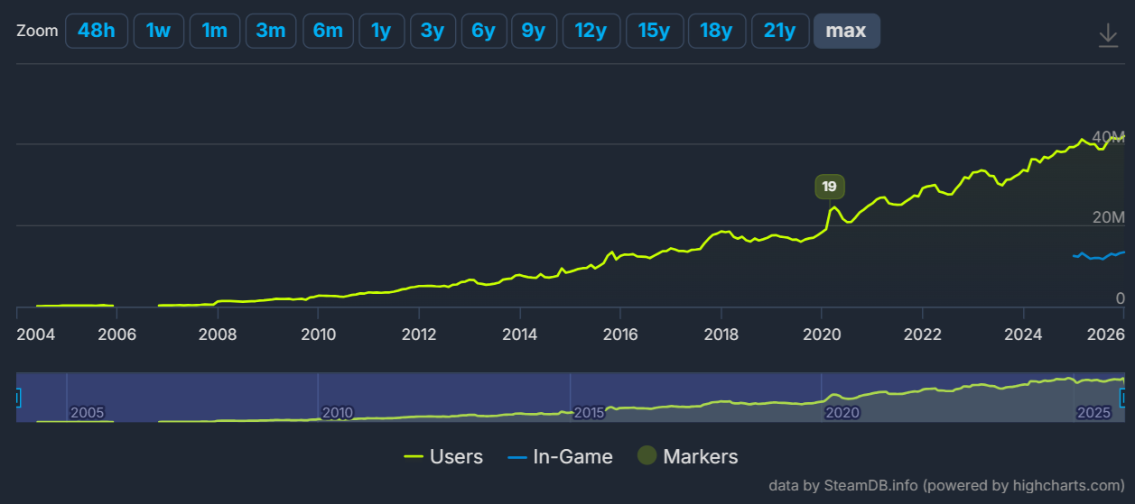Choose the 6m zoom button

[x=328, y=31]
